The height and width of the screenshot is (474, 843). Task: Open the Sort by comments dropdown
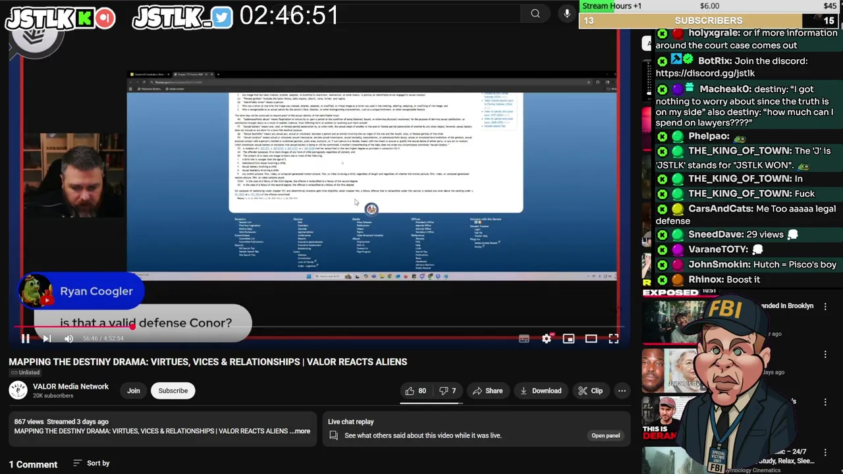click(x=92, y=463)
